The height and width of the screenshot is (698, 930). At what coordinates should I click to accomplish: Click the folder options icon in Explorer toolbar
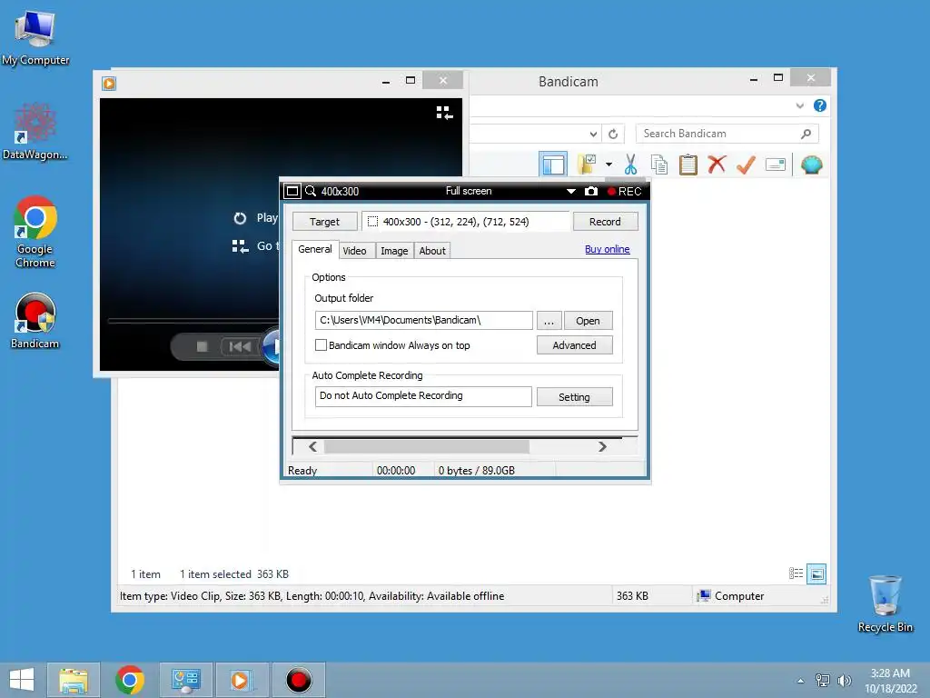[x=588, y=165]
